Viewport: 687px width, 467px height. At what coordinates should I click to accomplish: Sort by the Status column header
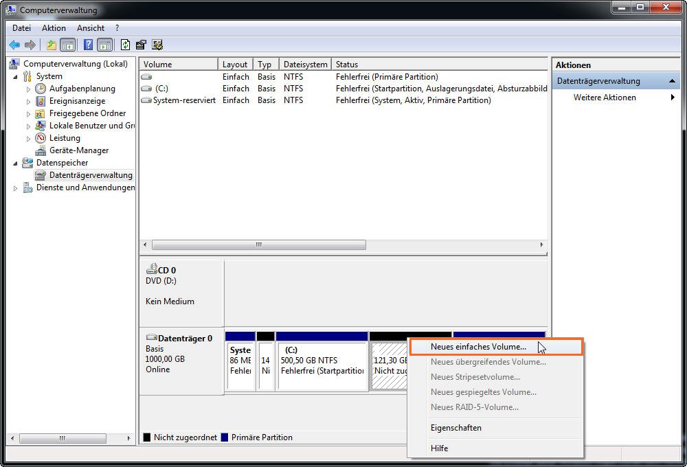440,65
